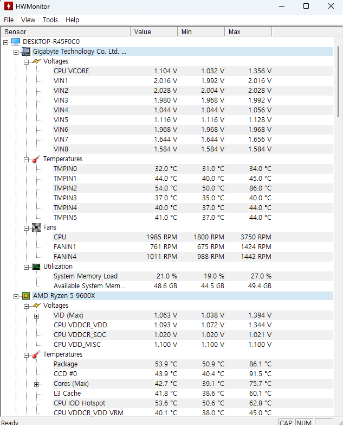
Task: Click the Min column header
Action: point(201,31)
